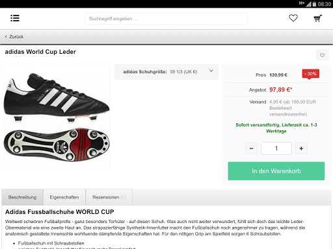Click the dropdown chevron for shoe size

(x=211, y=71)
